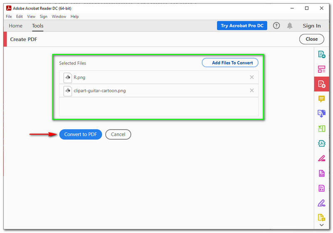Open the Combine Files tool in sidebar
The height and width of the screenshot is (233, 333).
321,113
